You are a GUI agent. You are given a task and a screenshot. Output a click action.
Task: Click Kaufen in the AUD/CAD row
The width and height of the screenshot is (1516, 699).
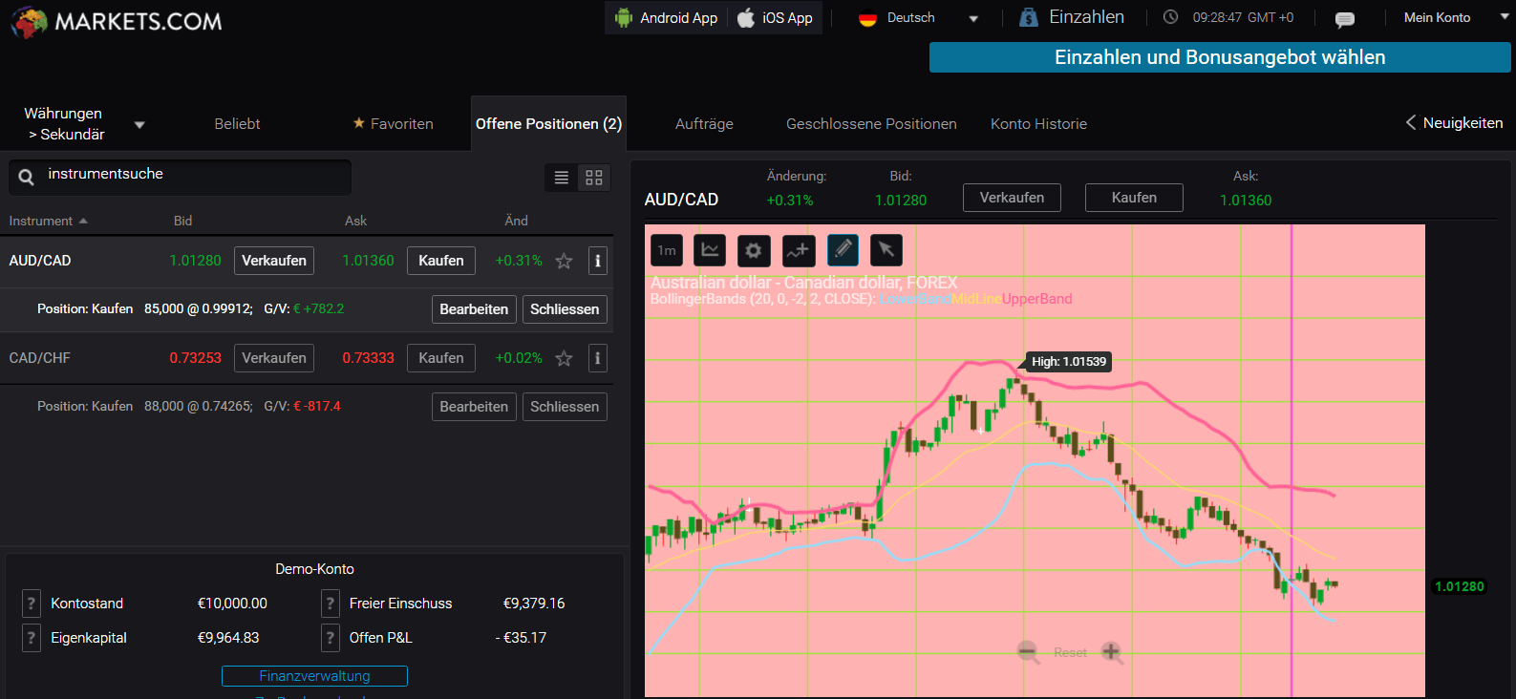tap(441, 261)
